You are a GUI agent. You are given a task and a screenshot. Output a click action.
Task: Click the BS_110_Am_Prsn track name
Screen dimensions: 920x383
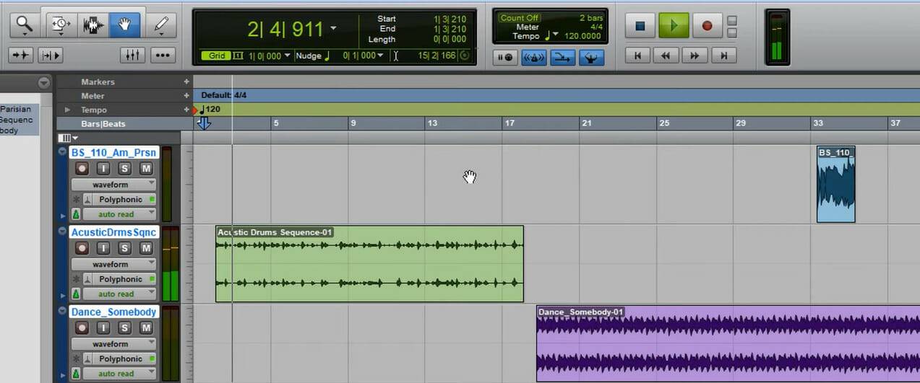coord(113,153)
